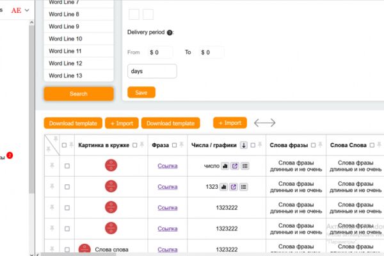Click the From price input field
The image size is (384, 256).
point(160,52)
